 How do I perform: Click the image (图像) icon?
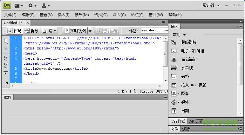coord(174,93)
